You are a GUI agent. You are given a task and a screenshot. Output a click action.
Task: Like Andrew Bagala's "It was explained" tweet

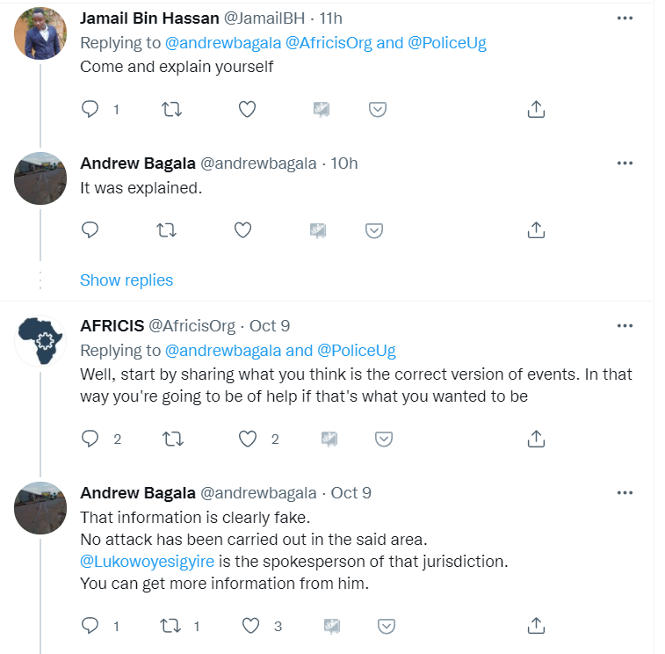tap(243, 230)
